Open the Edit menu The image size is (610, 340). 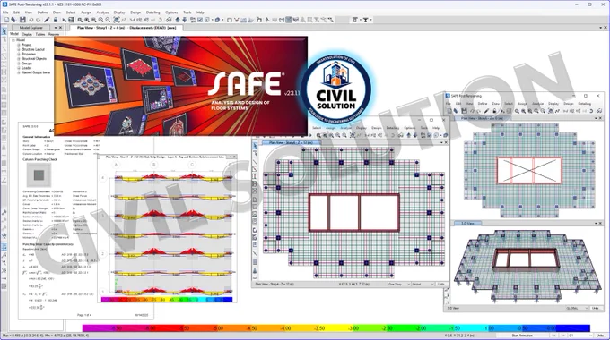(16, 13)
